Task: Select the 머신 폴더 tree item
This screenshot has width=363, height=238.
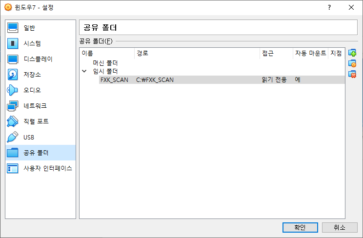Action: (105, 63)
